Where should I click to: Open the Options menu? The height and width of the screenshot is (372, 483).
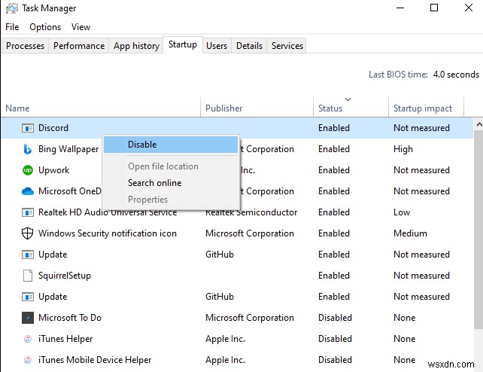[x=45, y=27]
